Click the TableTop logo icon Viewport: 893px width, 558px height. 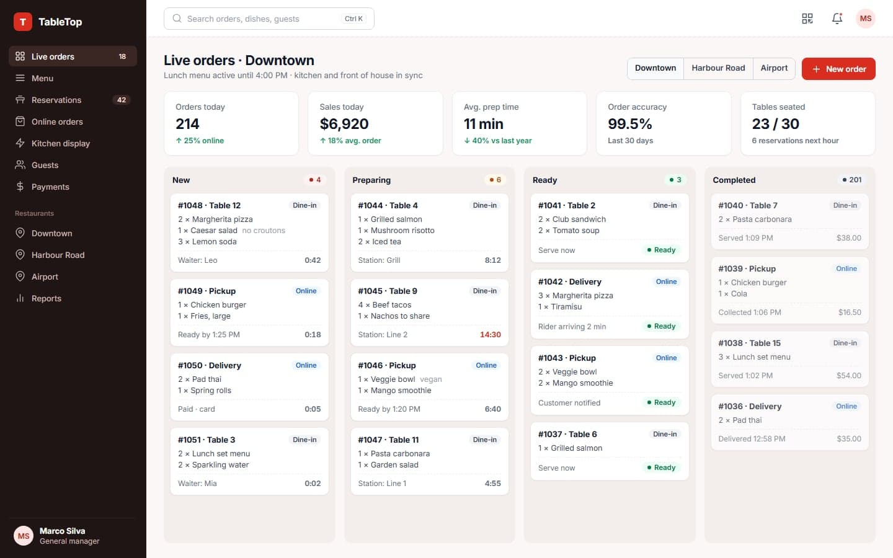click(23, 22)
